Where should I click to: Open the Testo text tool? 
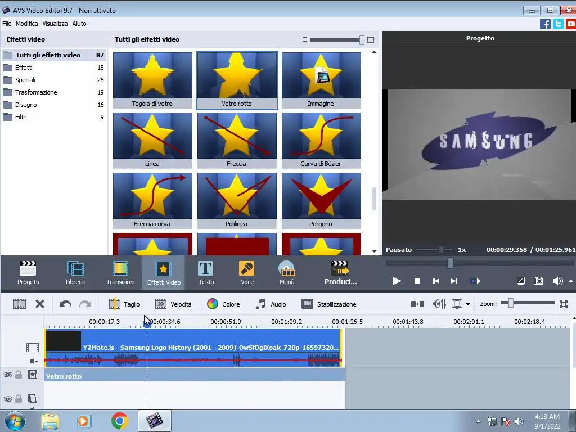point(206,273)
